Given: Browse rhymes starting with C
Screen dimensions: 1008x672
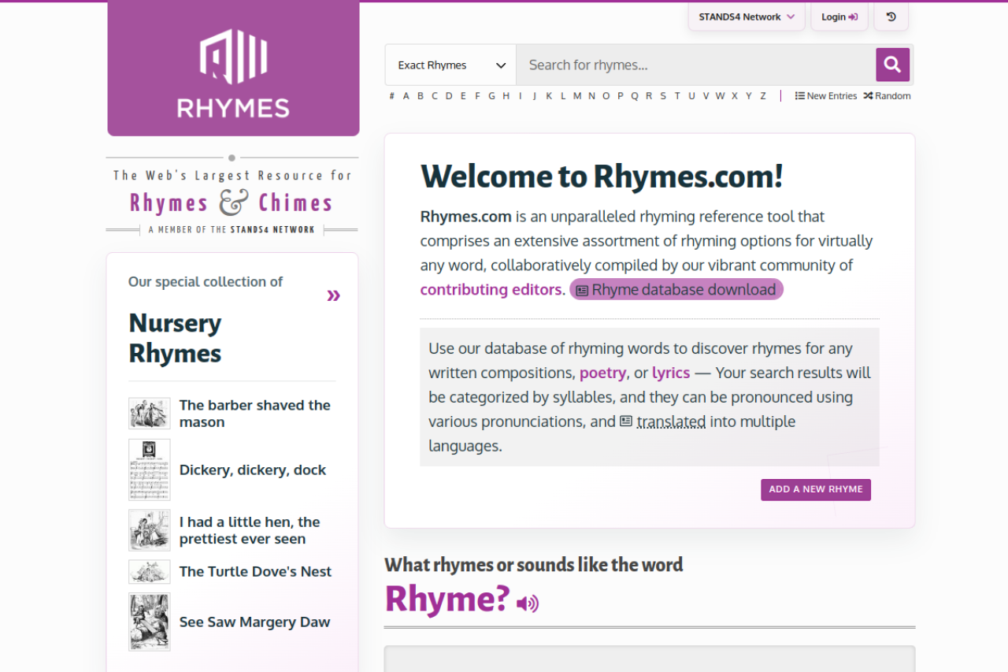Looking at the screenshot, I should pos(434,96).
